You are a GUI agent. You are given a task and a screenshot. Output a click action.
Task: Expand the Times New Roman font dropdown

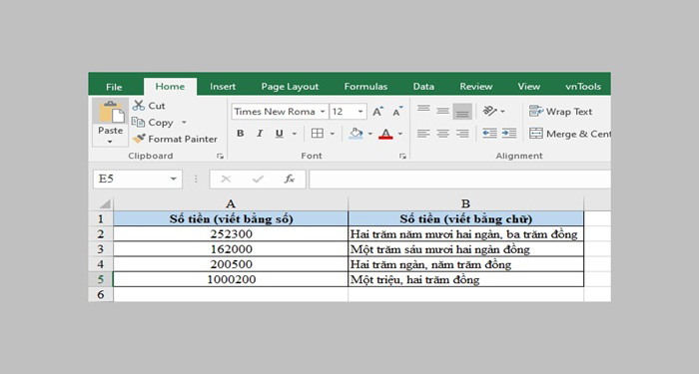tap(323, 112)
